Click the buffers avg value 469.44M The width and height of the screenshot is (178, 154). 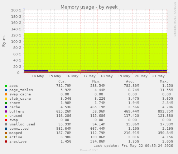[131, 111]
